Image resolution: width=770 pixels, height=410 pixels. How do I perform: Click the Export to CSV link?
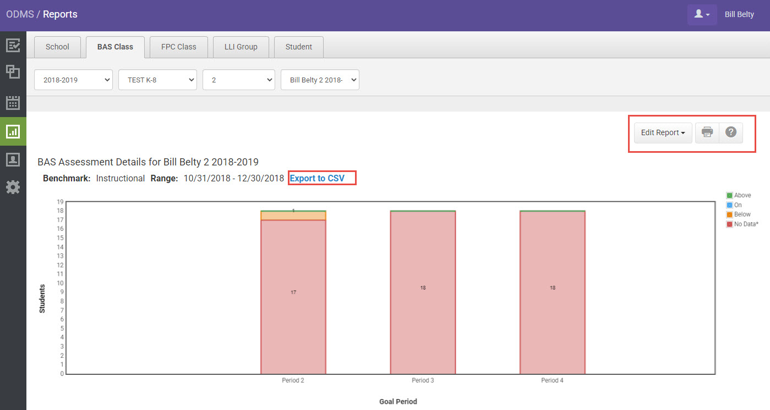click(317, 178)
